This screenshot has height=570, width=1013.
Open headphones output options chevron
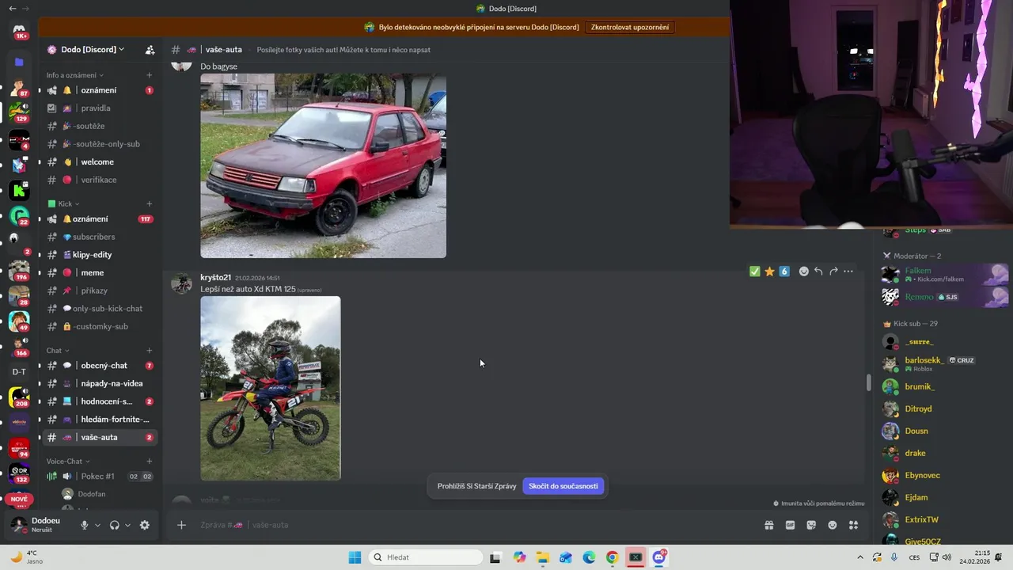pos(127,525)
